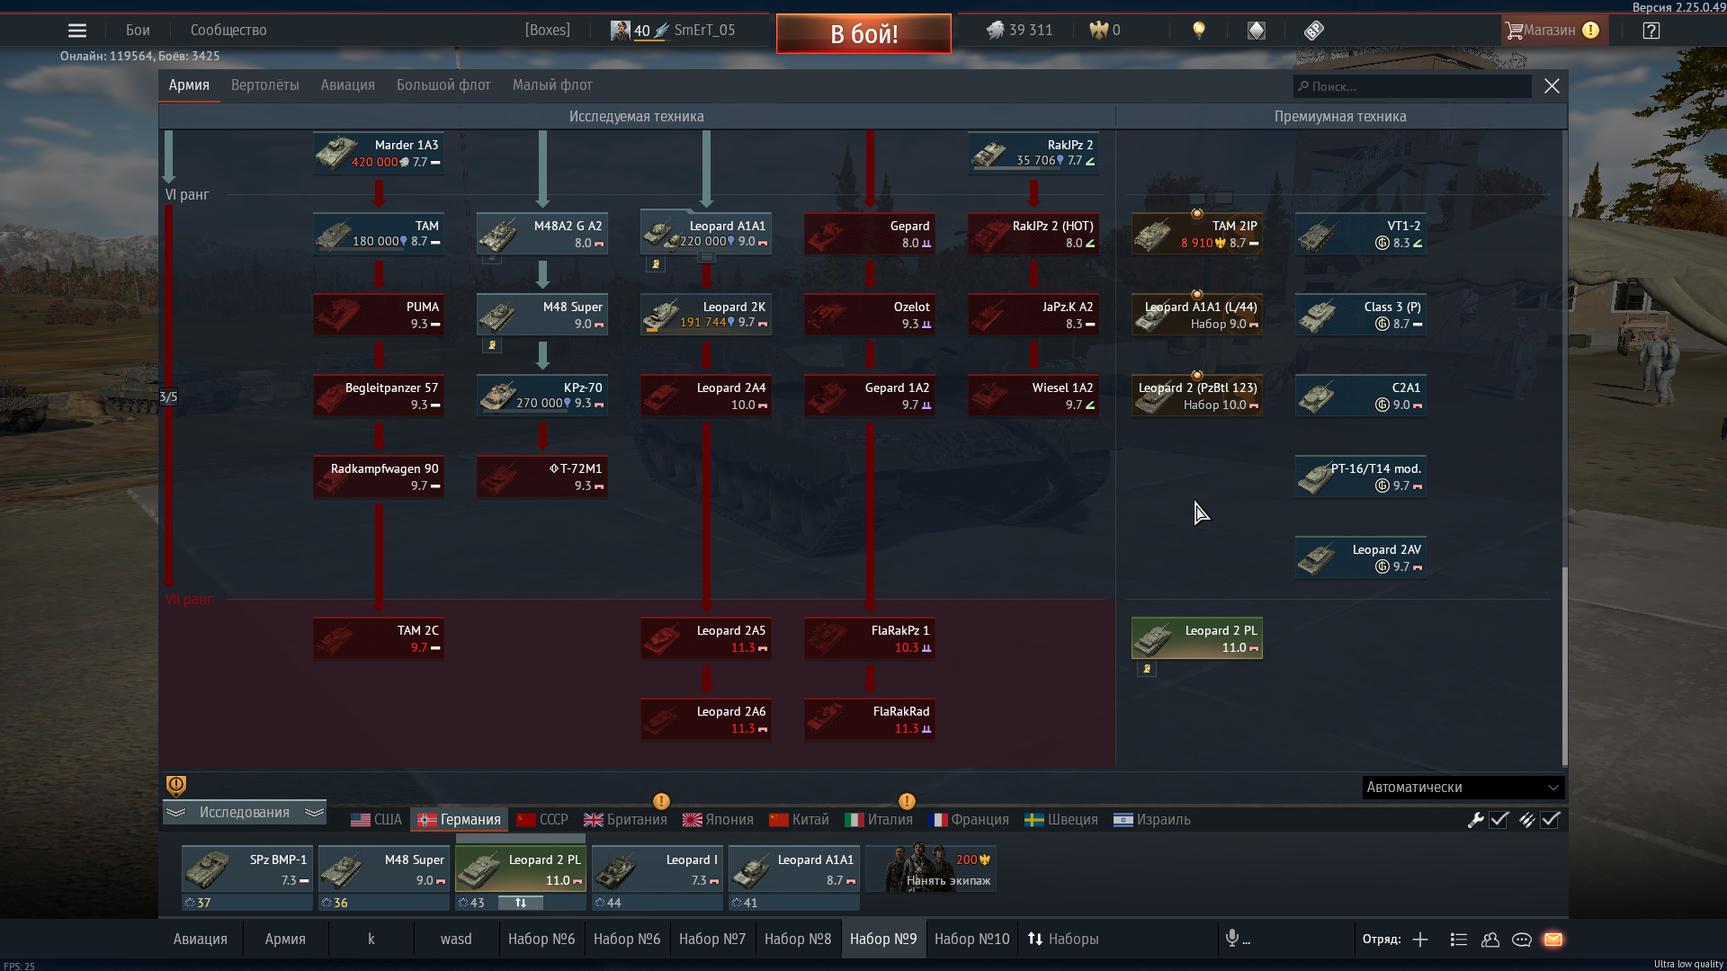Viewport: 1727px width, 971px height.
Task: Select Leopard 2K in research tree
Action: coord(706,315)
